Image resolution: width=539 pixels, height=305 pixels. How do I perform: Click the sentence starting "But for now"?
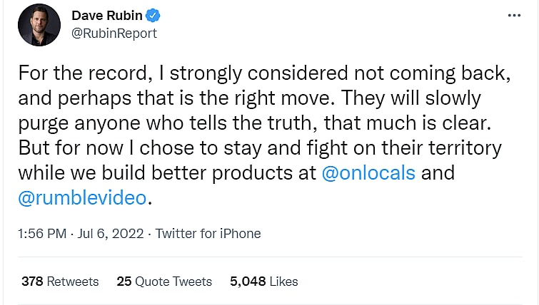point(64,148)
